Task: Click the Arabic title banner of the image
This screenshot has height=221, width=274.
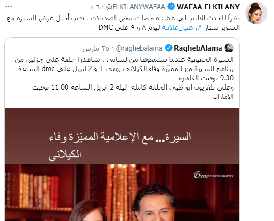Action: (122, 136)
